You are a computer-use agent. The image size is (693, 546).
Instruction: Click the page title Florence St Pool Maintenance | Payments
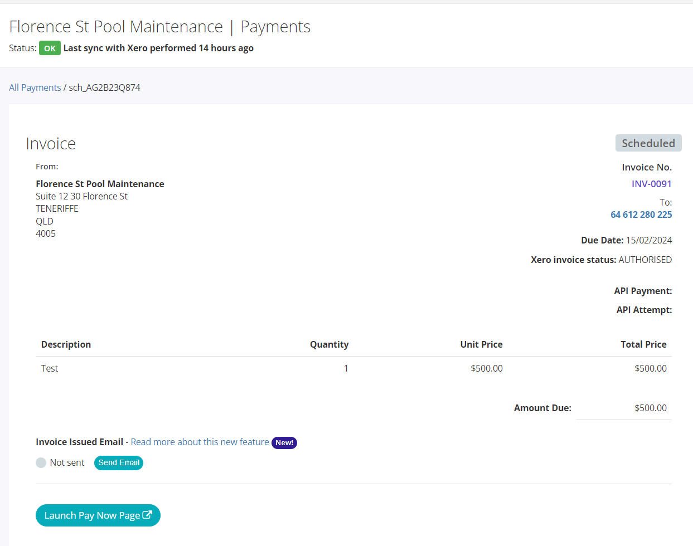(160, 27)
